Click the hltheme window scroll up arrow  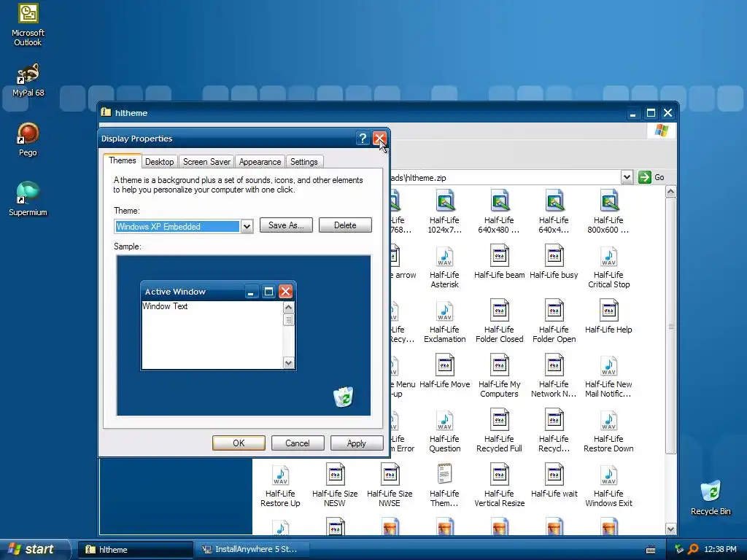click(671, 192)
